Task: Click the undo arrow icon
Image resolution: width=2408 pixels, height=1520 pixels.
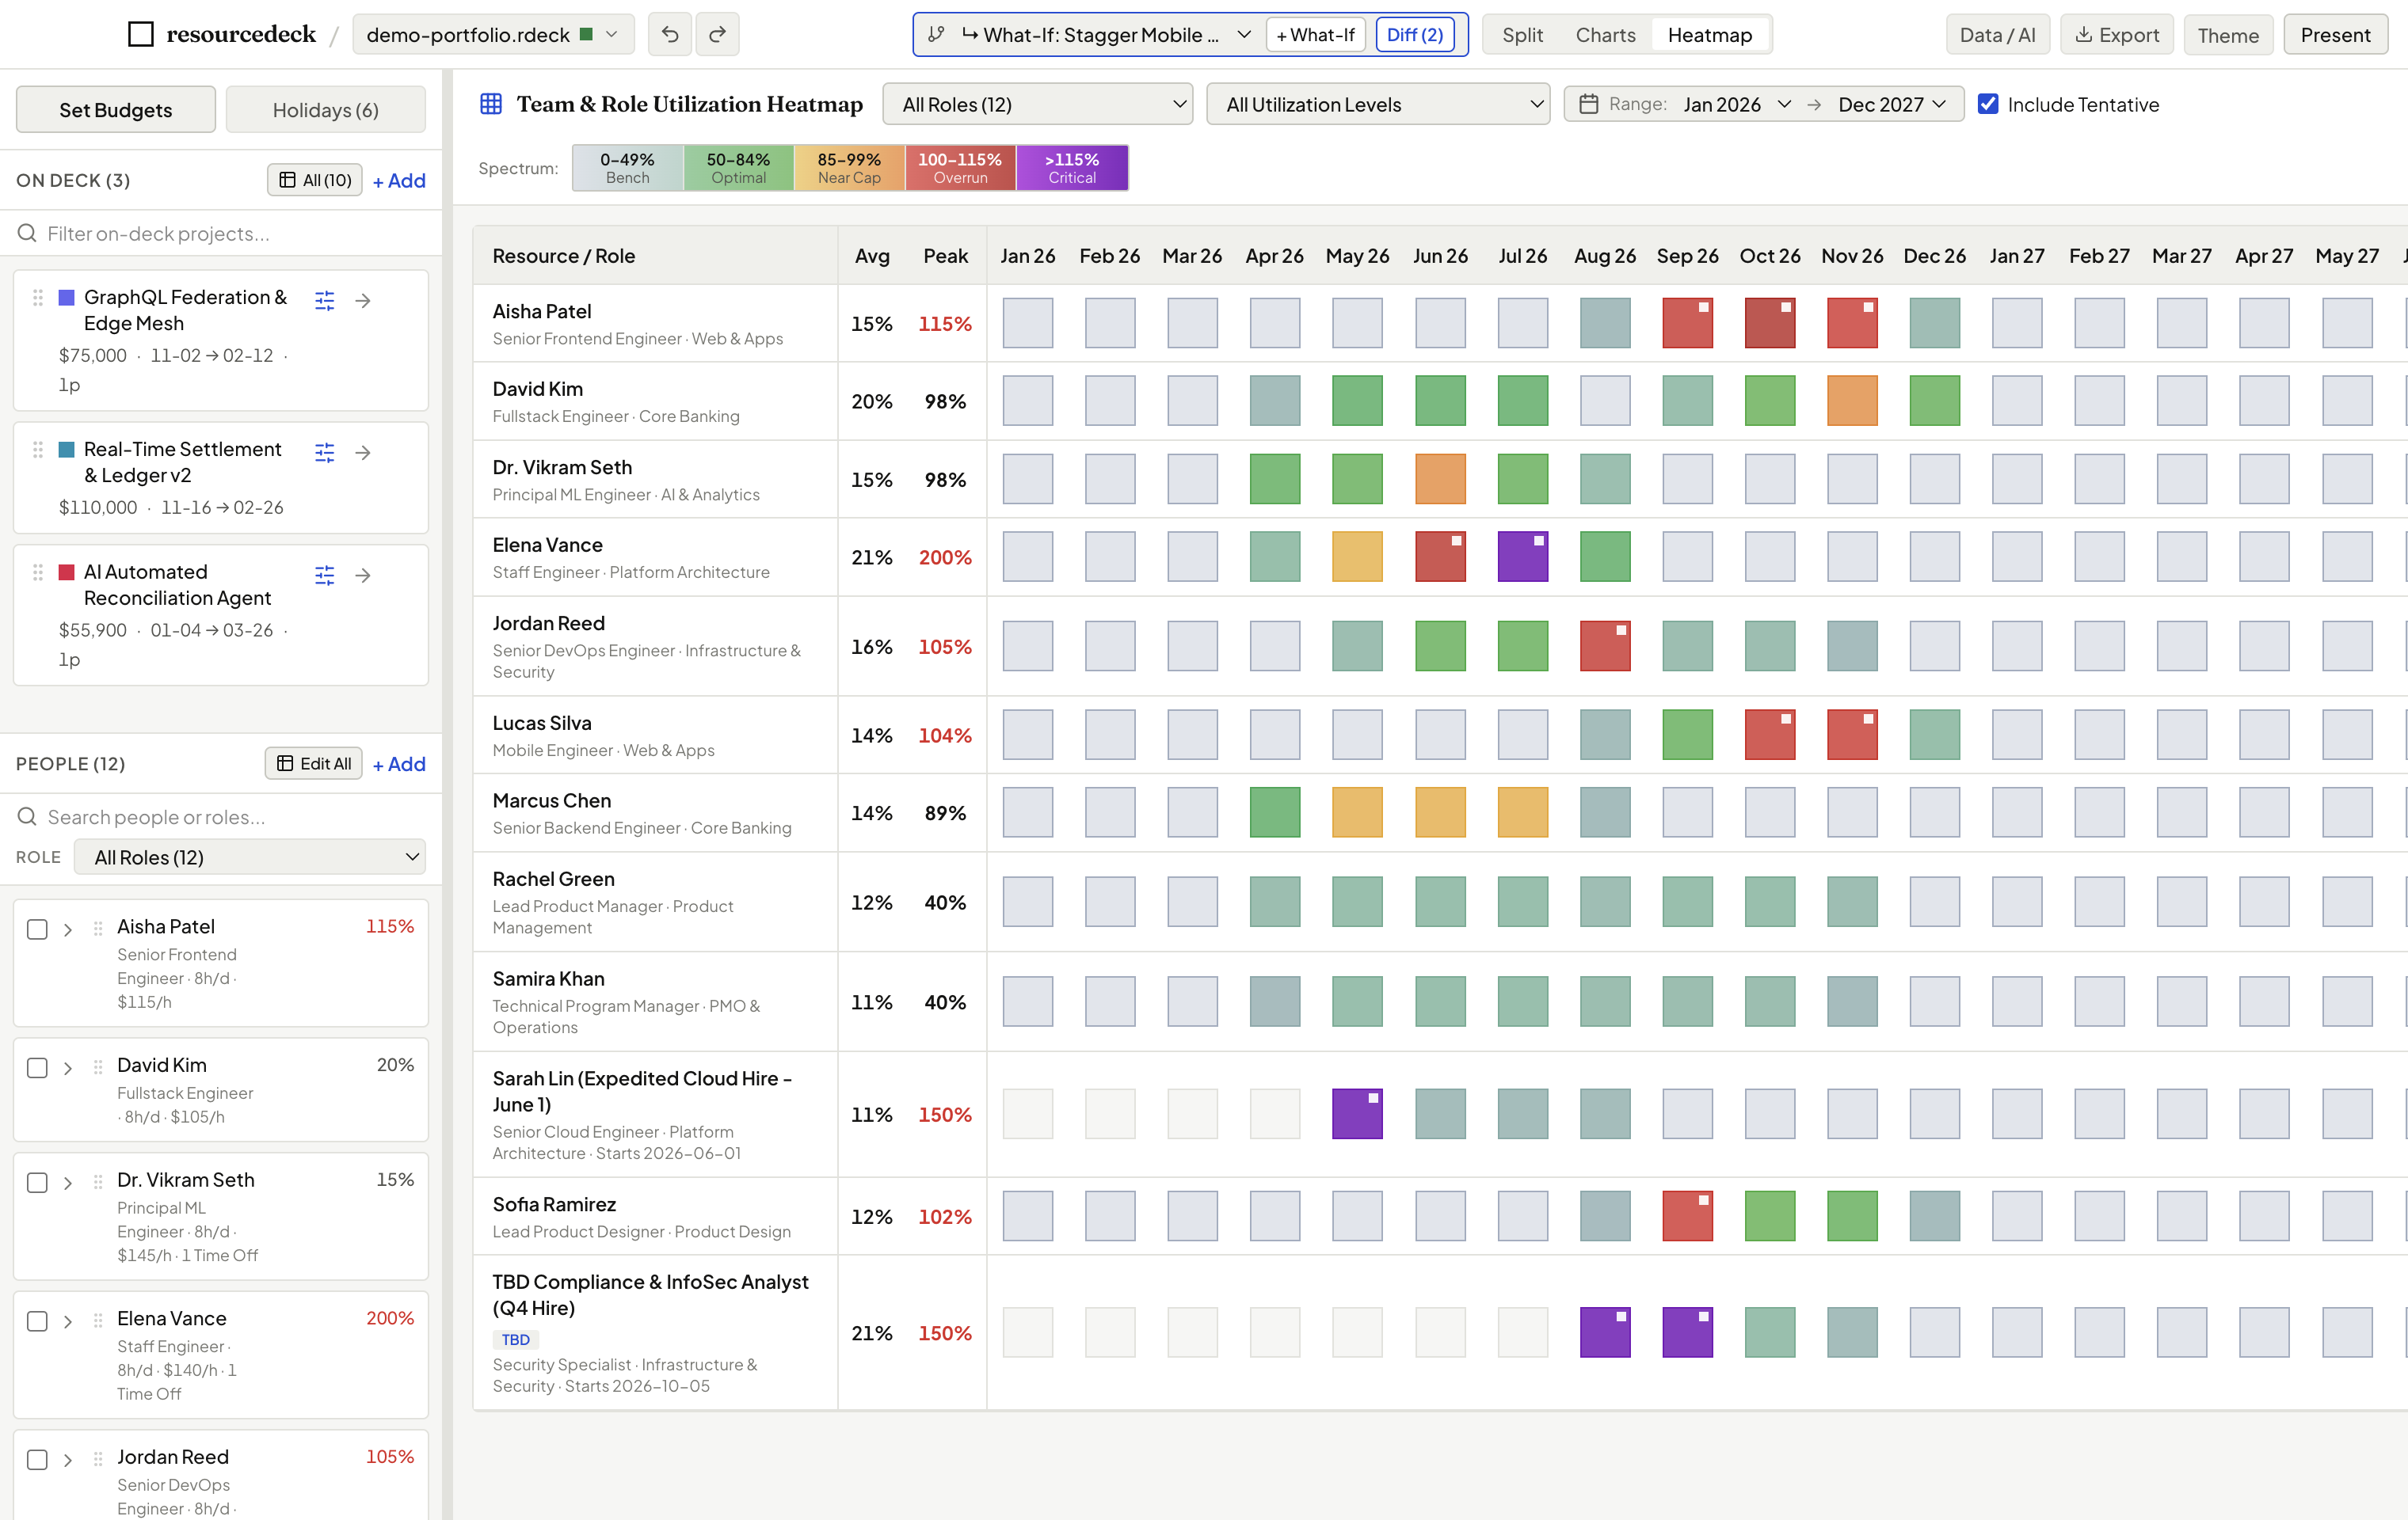Action: pos(670,35)
